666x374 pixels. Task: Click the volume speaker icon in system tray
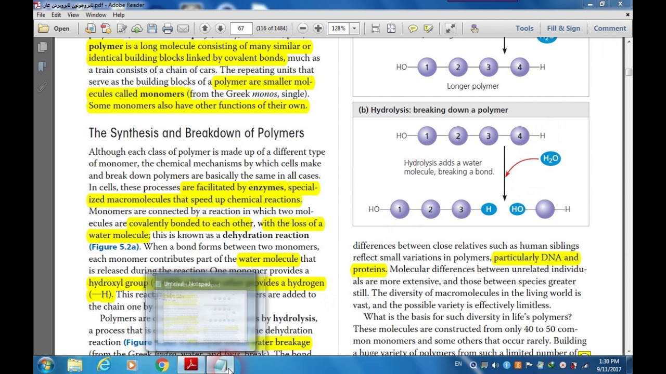495,365
